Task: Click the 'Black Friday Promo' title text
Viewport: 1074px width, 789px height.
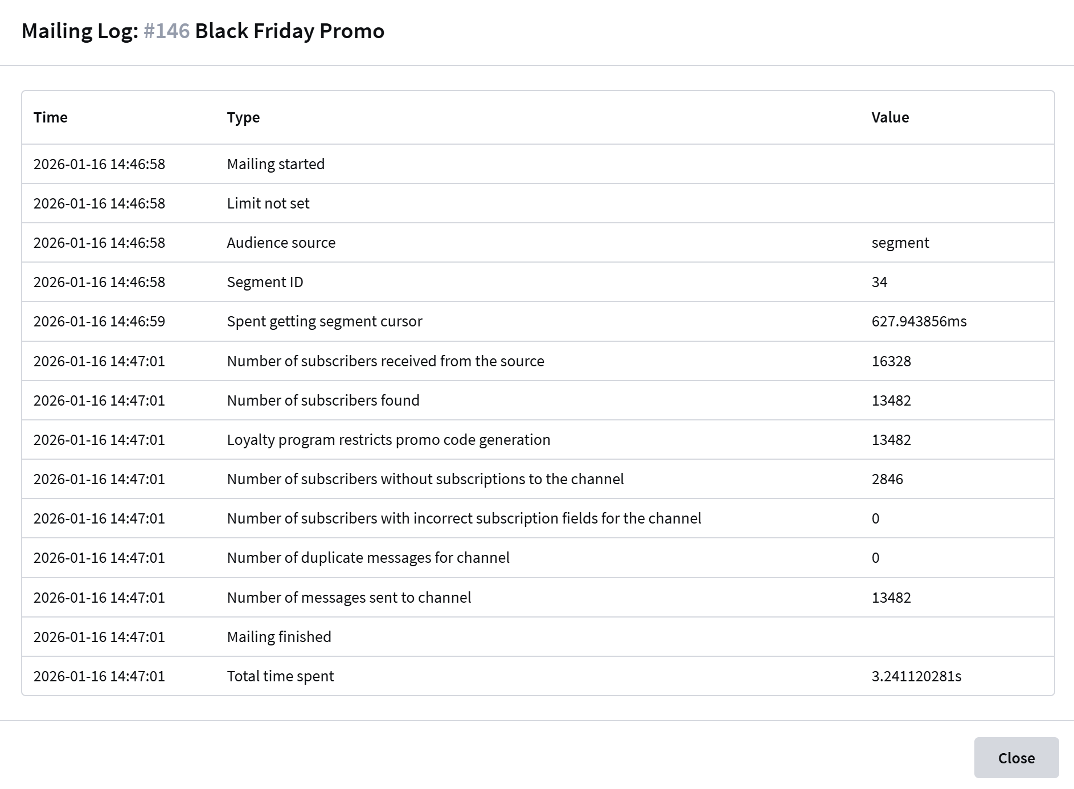Action: [x=289, y=31]
